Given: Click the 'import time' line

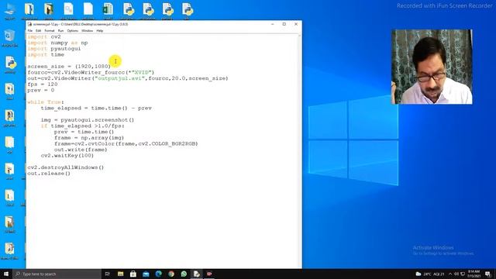Looking at the screenshot, I should pyautogui.click(x=46, y=55).
